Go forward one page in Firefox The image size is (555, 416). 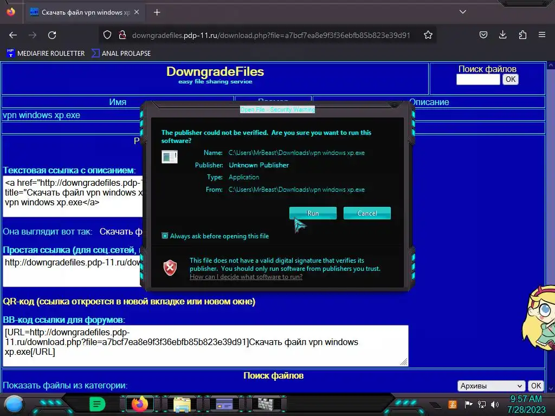tap(33, 35)
